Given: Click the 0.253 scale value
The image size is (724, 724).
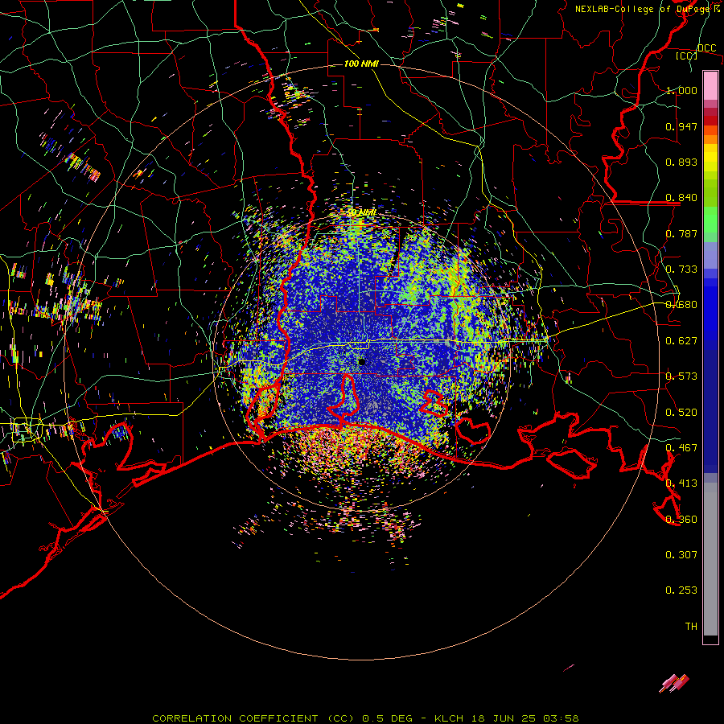Looking at the screenshot, I should tap(681, 590).
